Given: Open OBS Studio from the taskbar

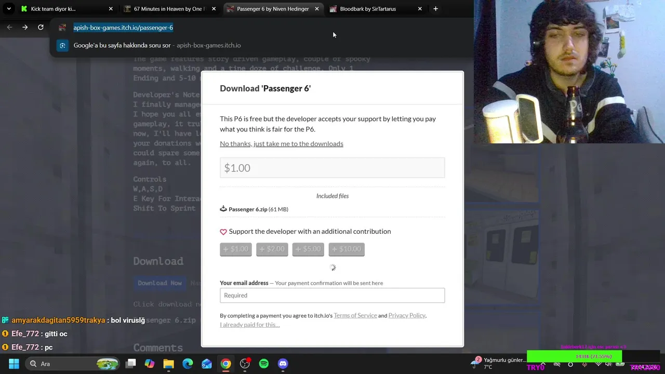Looking at the screenshot, I should [x=245, y=364].
